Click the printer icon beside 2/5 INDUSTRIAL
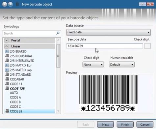The width and height of the screenshot is (156, 129). [7, 56]
